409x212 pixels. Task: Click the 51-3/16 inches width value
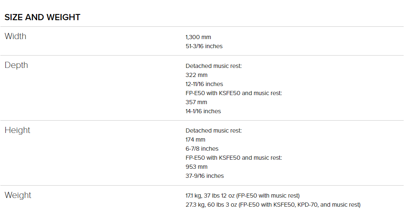[204, 46]
